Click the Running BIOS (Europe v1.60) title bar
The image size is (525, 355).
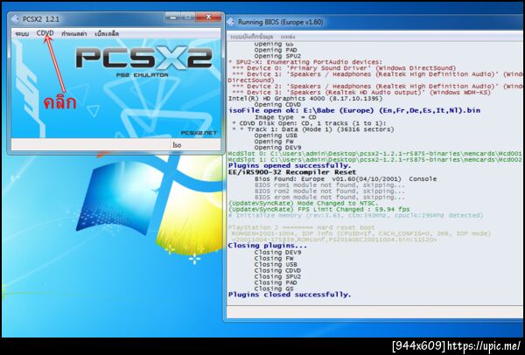point(375,22)
